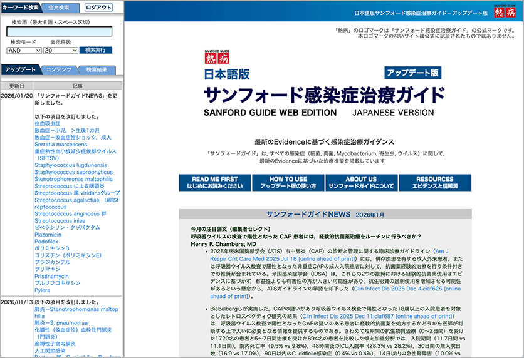Open the プリマキン link

[48, 269]
